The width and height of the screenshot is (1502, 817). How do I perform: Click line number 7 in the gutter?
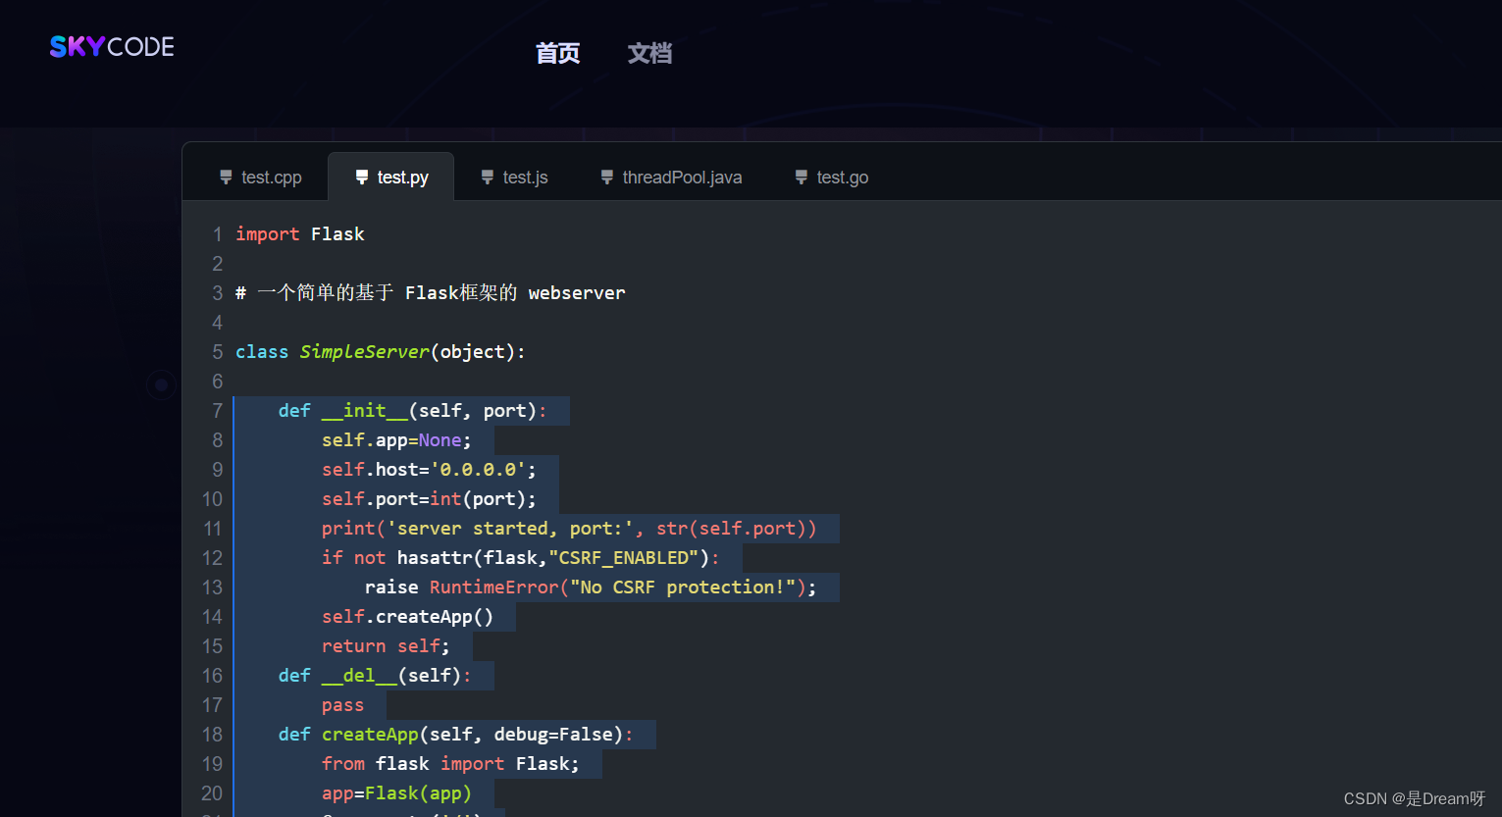218,411
